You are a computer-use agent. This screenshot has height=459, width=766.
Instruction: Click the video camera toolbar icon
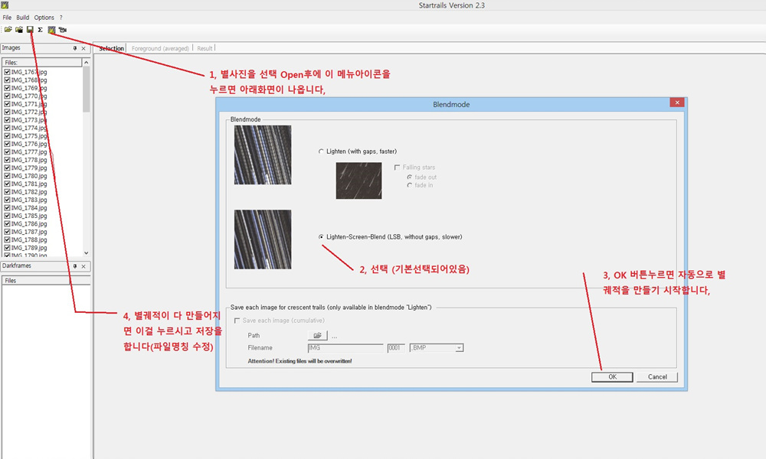[x=62, y=30]
